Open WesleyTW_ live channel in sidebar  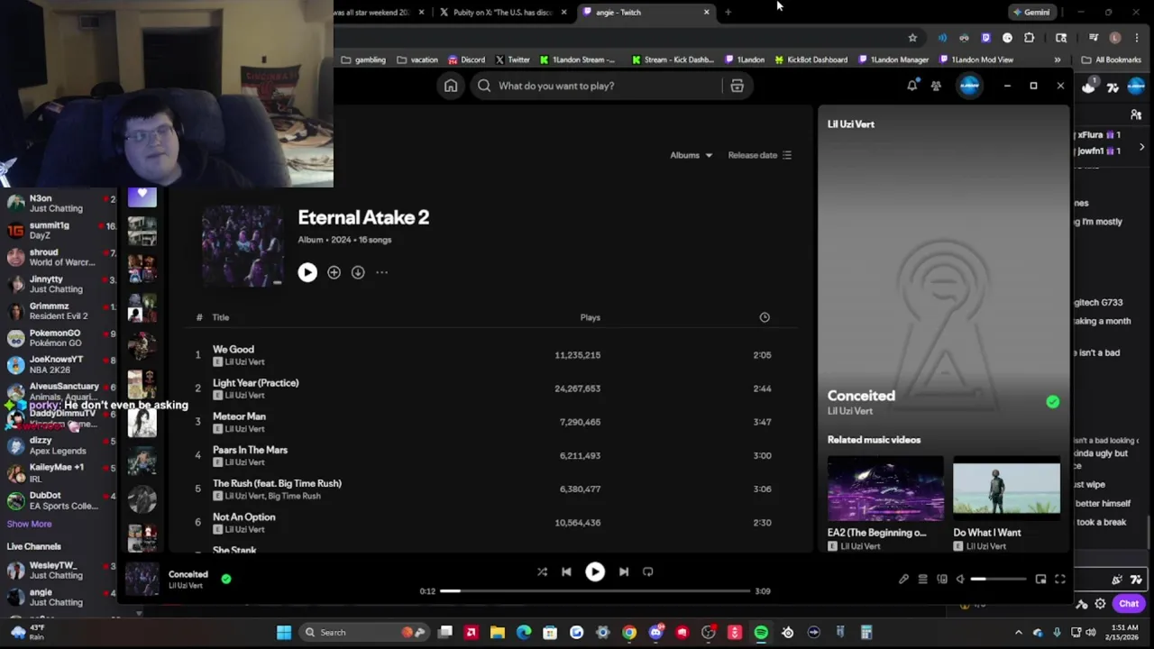pyautogui.click(x=60, y=571)
